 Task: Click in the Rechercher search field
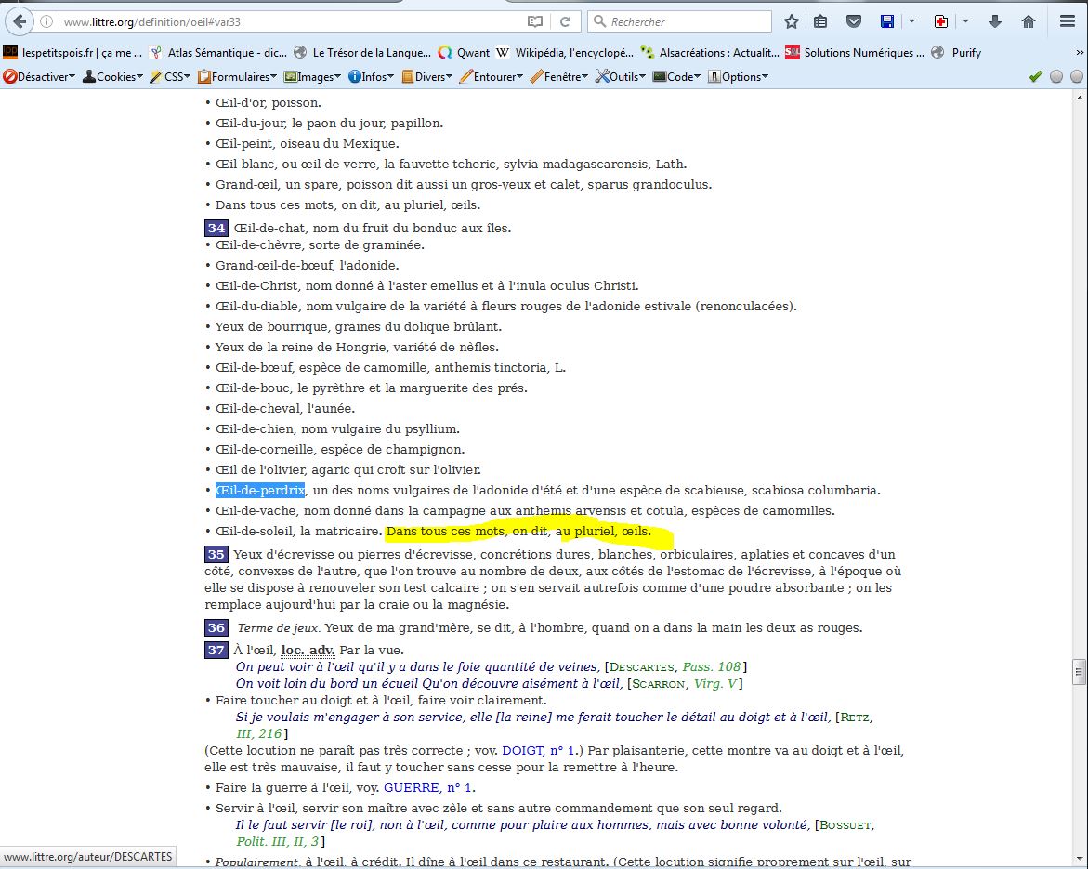click(688, 21)
